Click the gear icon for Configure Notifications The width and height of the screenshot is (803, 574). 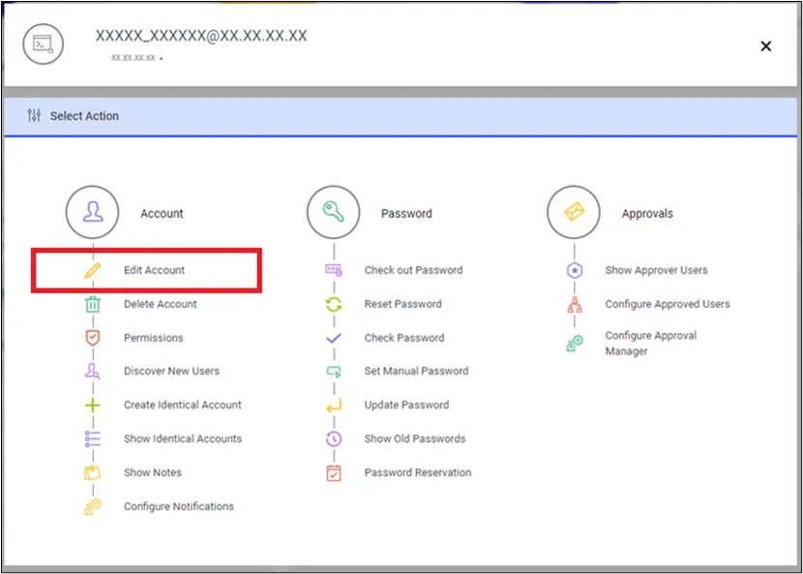pos(93,507)
